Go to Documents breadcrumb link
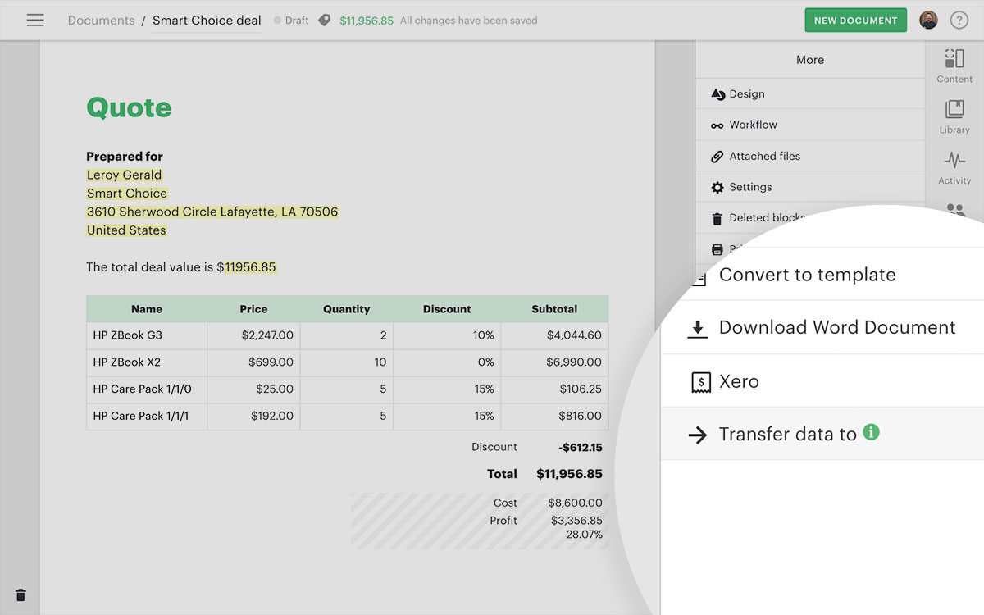This screenshot has height=615, width=984. [101, 20]
